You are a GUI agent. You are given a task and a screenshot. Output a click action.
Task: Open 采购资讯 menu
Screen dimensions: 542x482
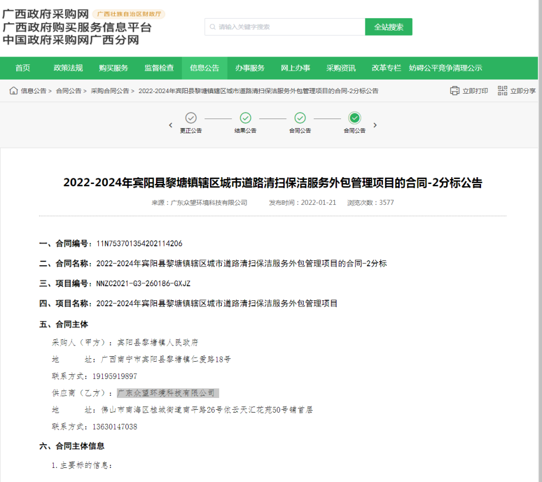[341, 68]
